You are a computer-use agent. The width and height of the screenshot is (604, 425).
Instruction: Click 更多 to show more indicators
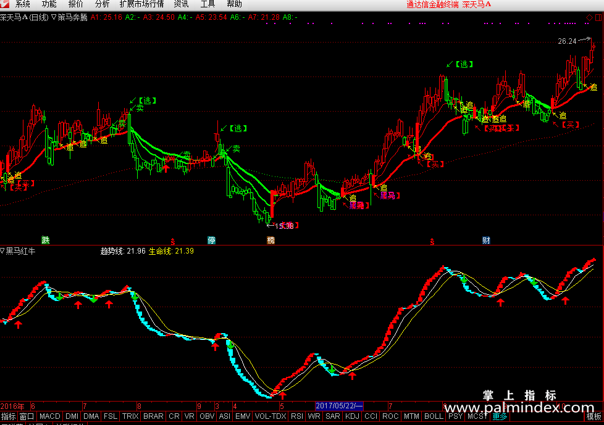click(x=500, y=416)
